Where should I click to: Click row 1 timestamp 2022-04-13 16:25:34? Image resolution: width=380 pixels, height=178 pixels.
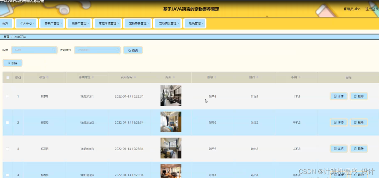click(x=129, y=96)
